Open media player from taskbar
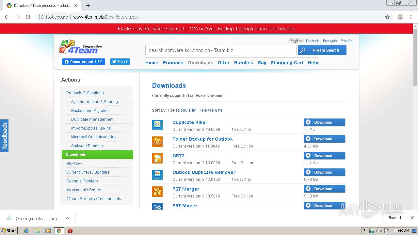Viewport: 418px width, 235px height. coord(48,231)
